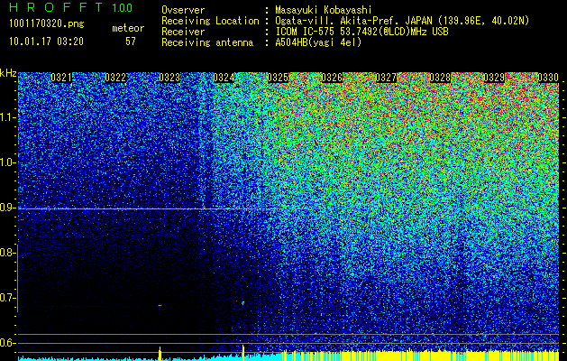
Task: Click the meteor label
Action: coord(128,28)
